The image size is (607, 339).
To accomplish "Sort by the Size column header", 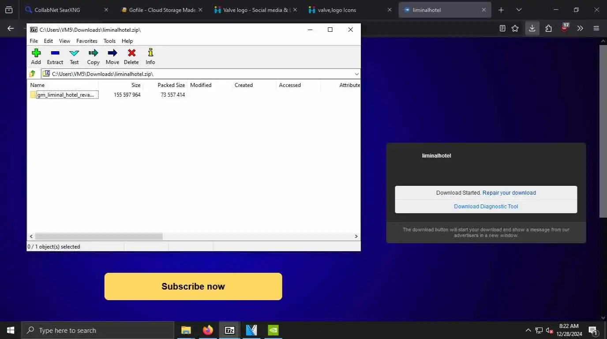I will [x=121, y=85].
